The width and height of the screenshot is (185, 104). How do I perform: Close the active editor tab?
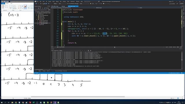[x=78, y=6]
